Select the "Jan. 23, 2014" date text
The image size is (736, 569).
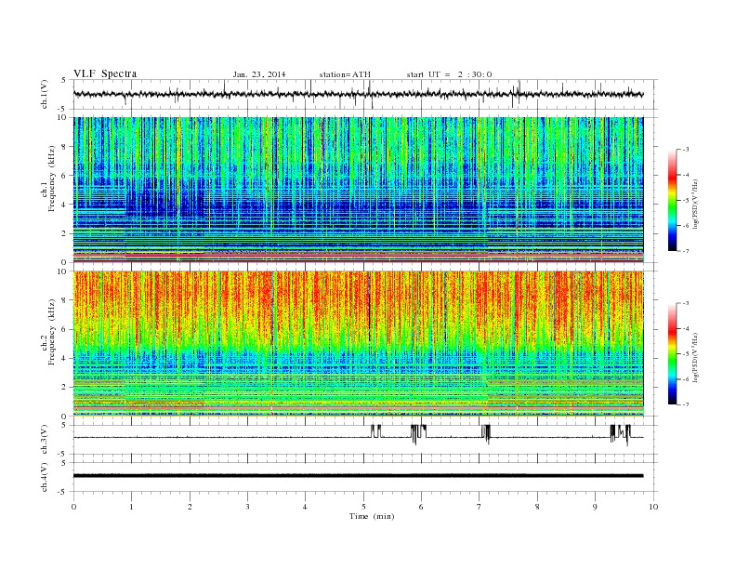point(259,74)
